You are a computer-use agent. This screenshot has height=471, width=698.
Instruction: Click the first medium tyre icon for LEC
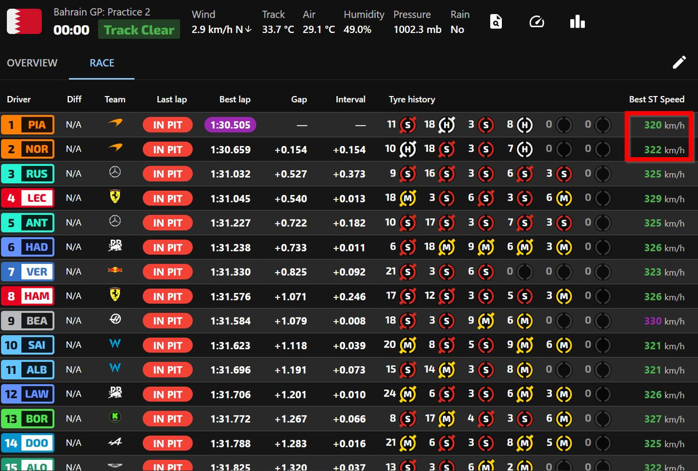point(408,199)
